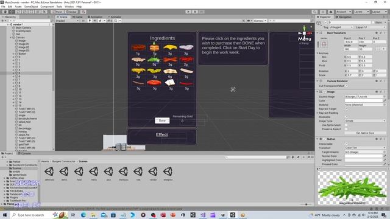Open the Layer UI dropdown
The image size is (390, 219).
click(375, 27)
